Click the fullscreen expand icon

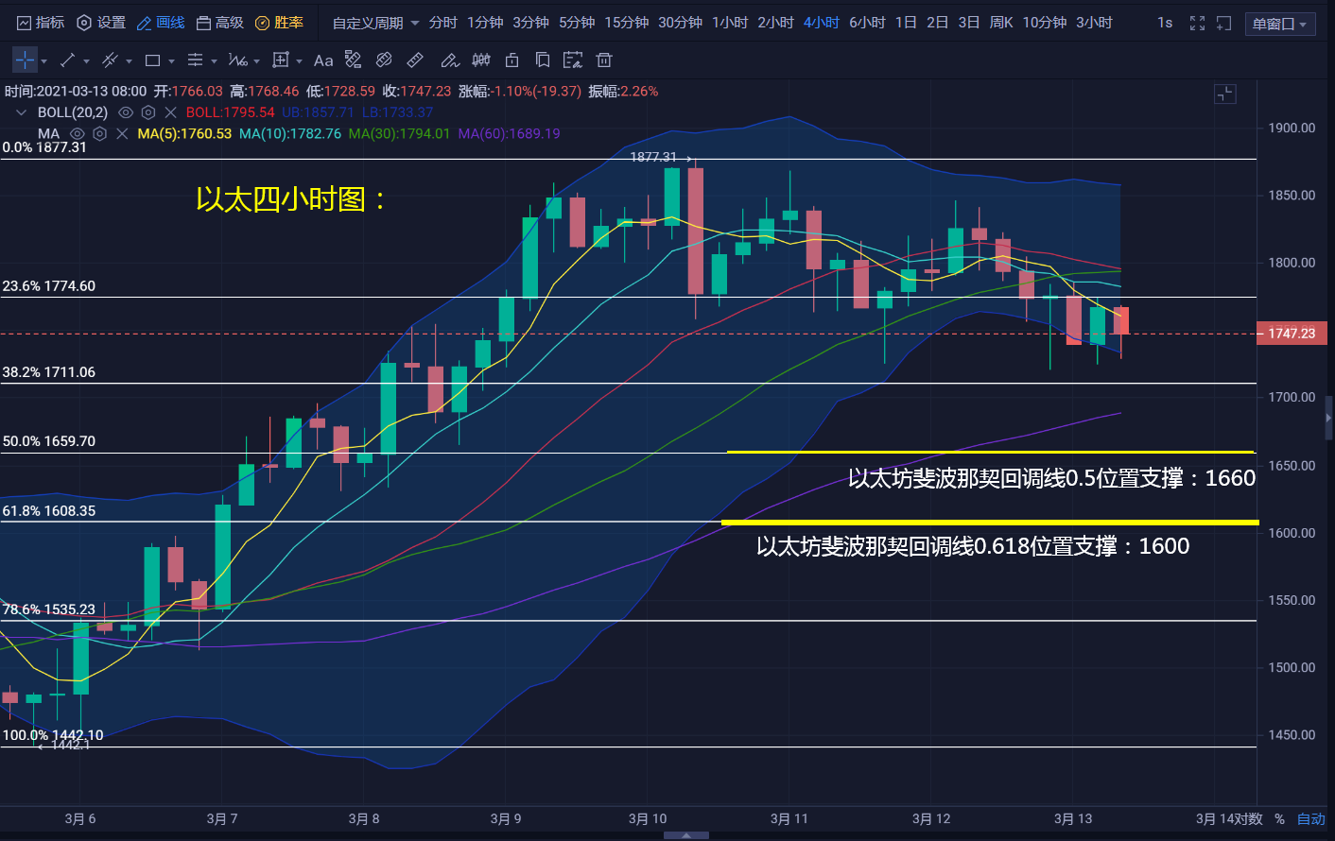(1197, 23)
